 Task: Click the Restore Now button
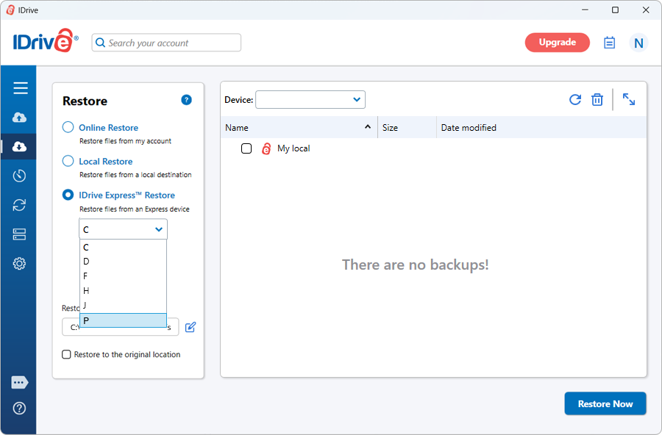click(x=605, y=404)
